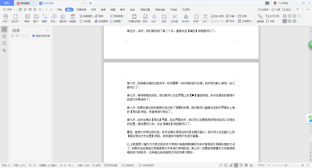Viewport: 312px width, 168px height.
Task: Click the 分享 share button
Action: (276, 10)
